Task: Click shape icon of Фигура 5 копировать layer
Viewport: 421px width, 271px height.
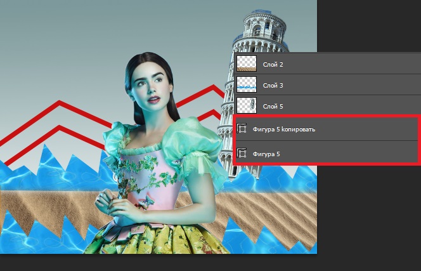Action: pos(242,129)
